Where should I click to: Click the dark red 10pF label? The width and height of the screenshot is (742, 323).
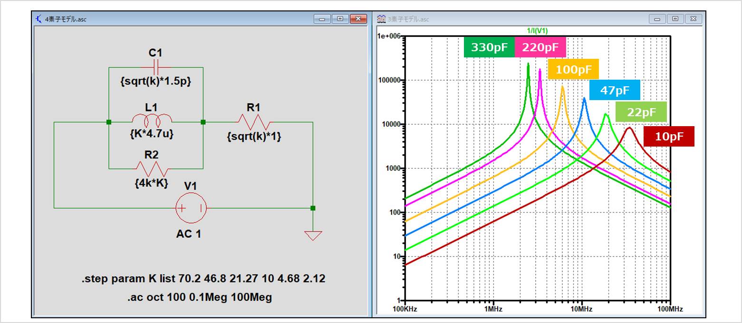tap(669, 137)
